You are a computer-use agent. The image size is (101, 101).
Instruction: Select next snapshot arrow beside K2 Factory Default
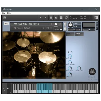pos(44,28)
